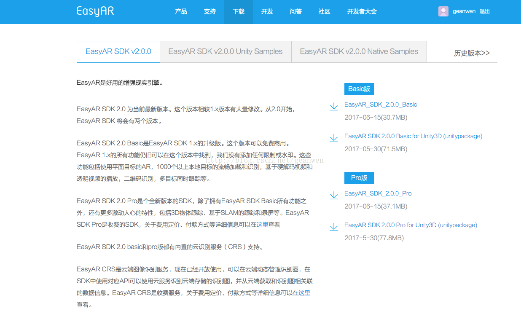521x311 pixels.
Task: Click the geanwen username link
Action: coord(464,11)
